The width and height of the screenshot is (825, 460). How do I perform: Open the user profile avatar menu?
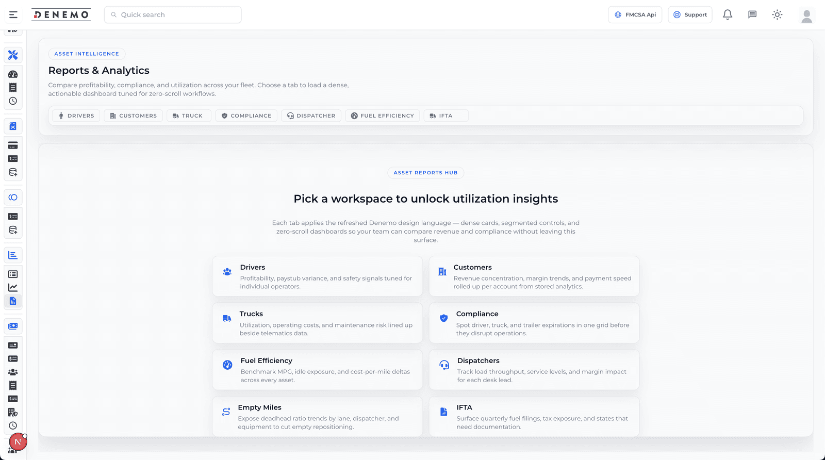pos(806,15)
